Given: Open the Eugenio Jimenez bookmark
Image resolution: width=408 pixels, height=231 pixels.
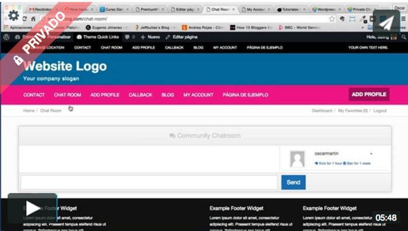Looking at the screenshot, I should pyautogui.click(x=106, y=27).
